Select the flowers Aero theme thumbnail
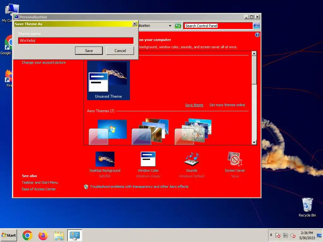 193,132
